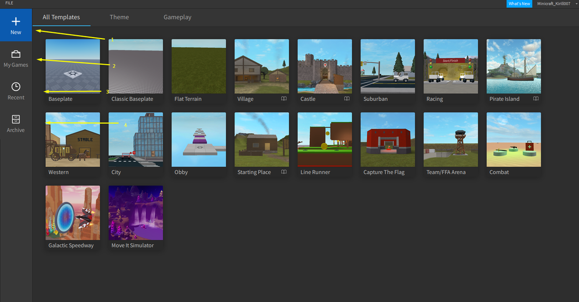The image size is (579, 302).
Task: Click the New plus icon in sidebar
Action: tap(16, 21)
